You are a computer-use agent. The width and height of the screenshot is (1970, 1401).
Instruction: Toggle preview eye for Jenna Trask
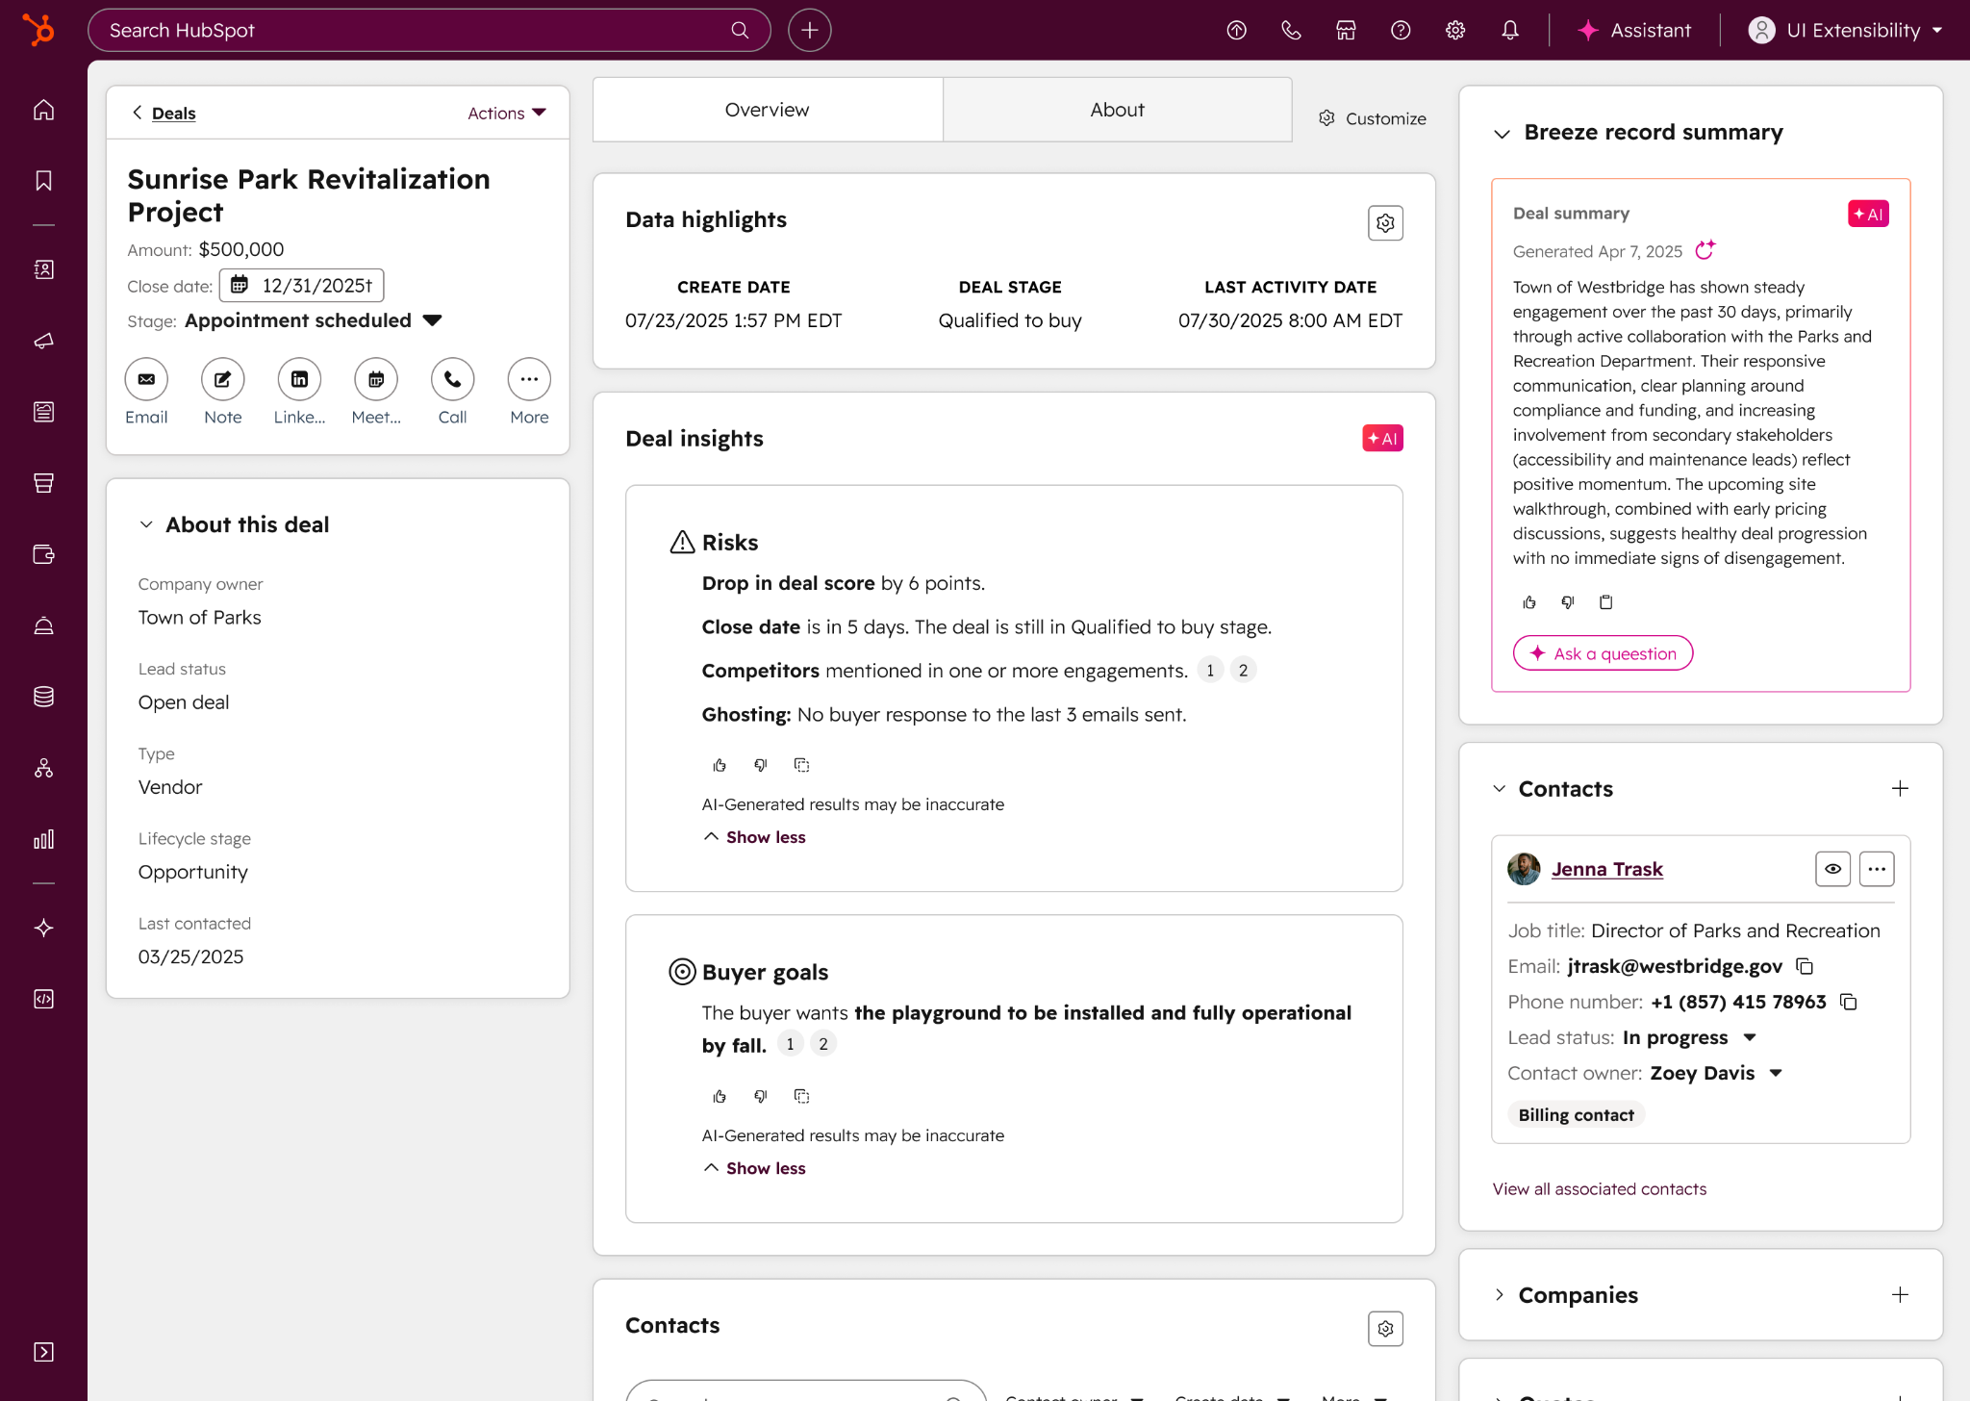click(1832, 869)
